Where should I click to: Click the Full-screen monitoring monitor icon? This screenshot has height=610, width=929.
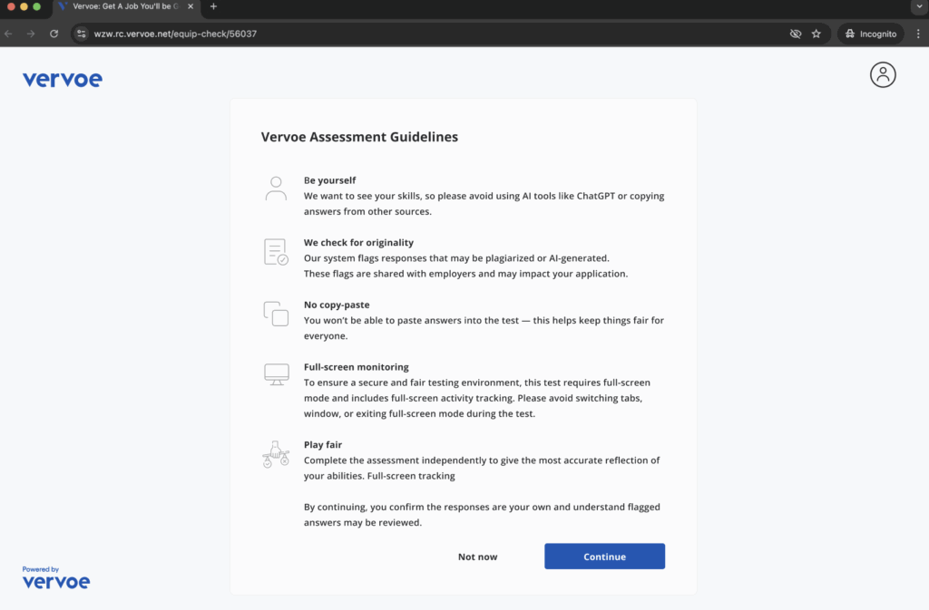pos(276,374)
